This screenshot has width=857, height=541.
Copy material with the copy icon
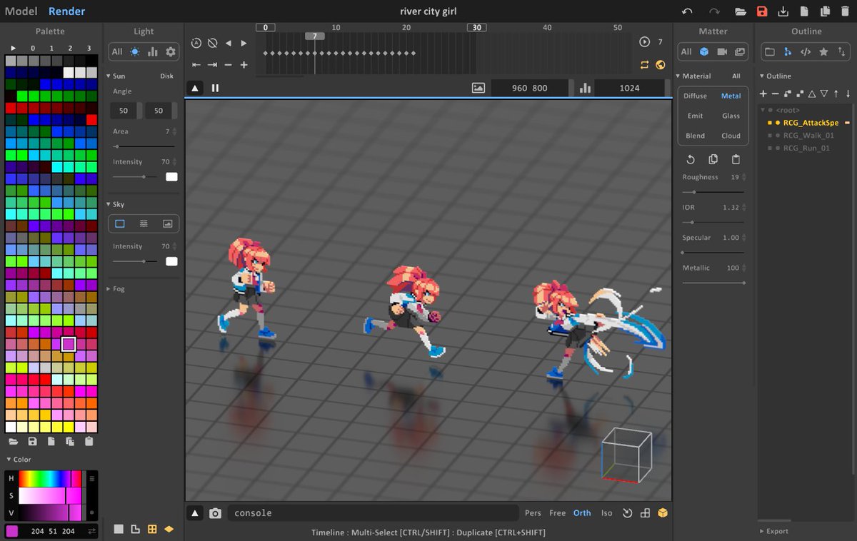713,159
